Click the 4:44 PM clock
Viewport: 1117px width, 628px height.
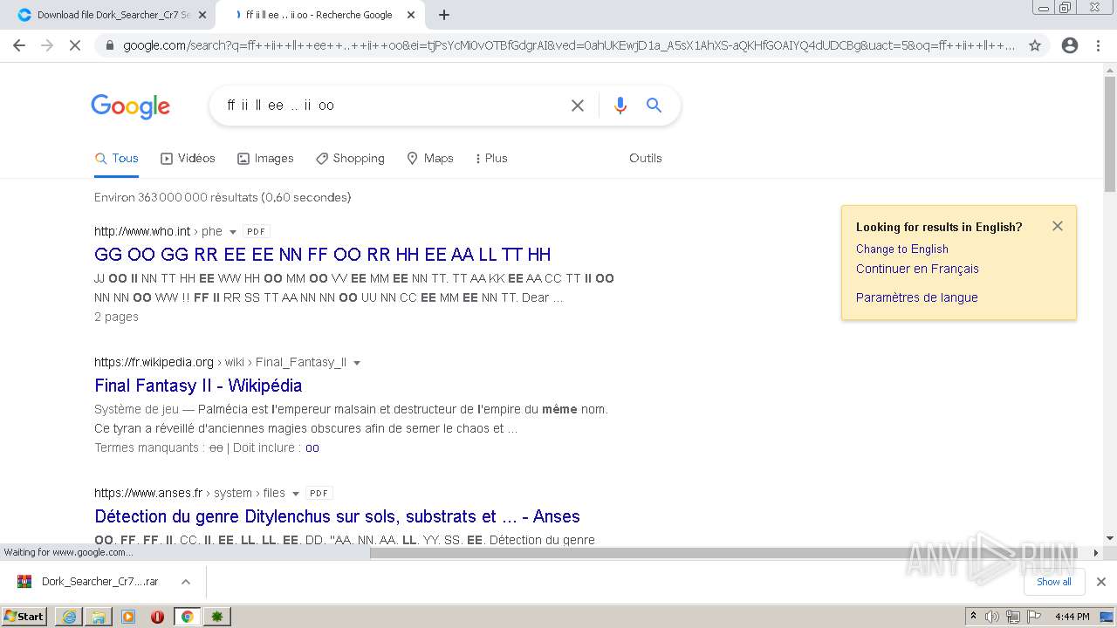[1072, 617]
